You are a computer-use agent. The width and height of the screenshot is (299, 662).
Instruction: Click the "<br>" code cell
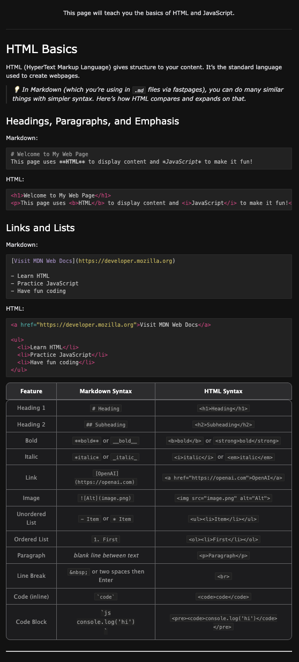click(x=223, y=576)
